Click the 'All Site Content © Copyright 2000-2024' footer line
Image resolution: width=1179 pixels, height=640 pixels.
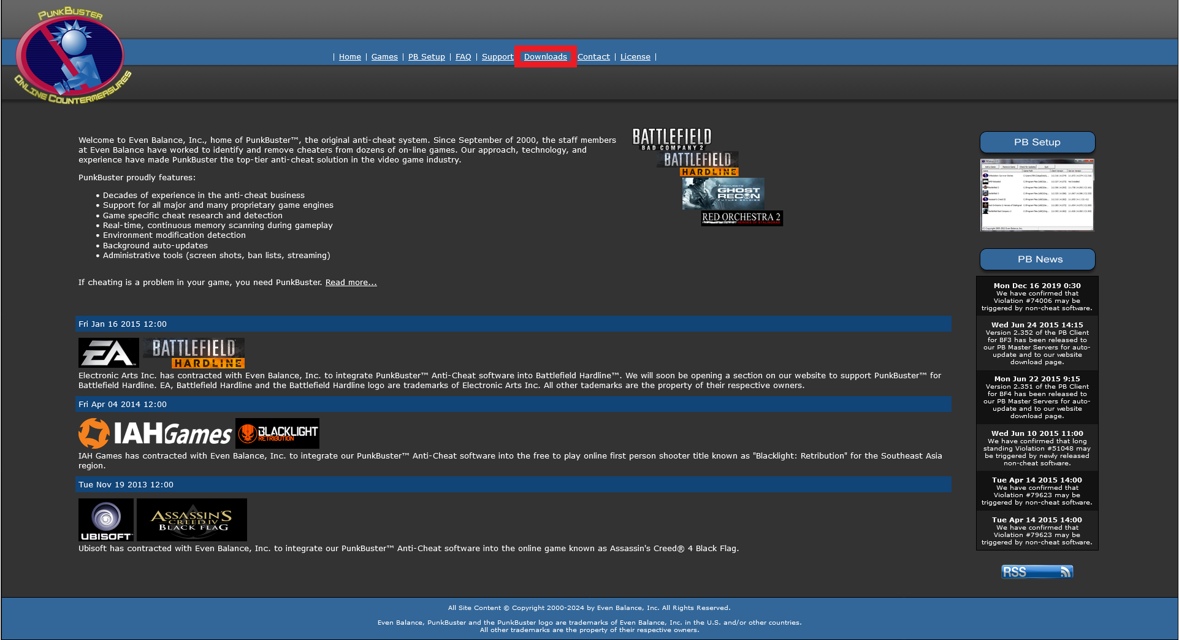coord(589,608)
